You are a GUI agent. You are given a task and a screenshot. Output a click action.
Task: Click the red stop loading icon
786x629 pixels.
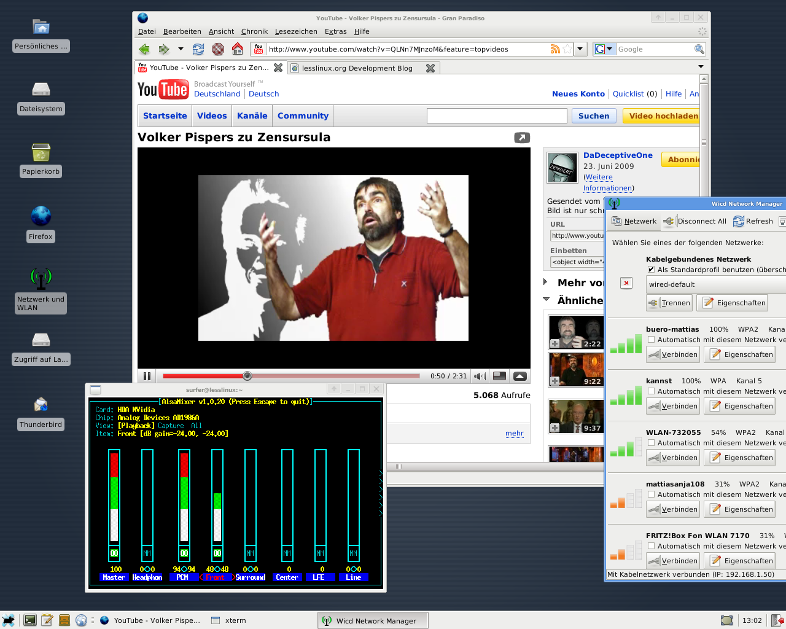[217, 49]
